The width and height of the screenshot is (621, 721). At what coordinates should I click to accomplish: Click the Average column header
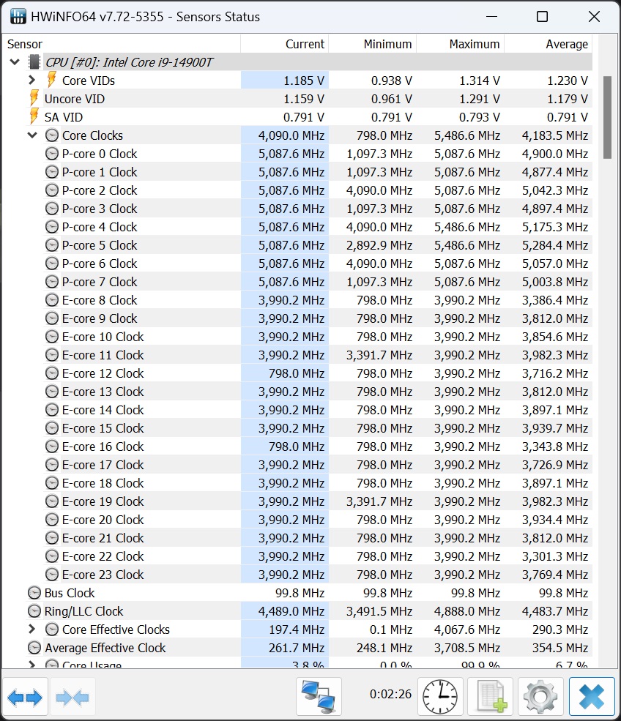[x=549, y=44]
